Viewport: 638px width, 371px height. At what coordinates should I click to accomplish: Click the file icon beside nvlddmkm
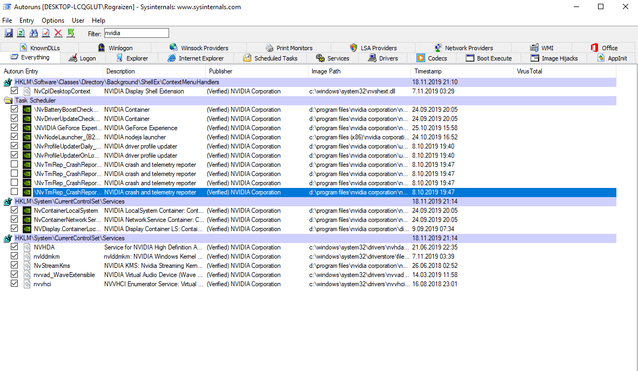pyautogui.click(x=27, y=257)
